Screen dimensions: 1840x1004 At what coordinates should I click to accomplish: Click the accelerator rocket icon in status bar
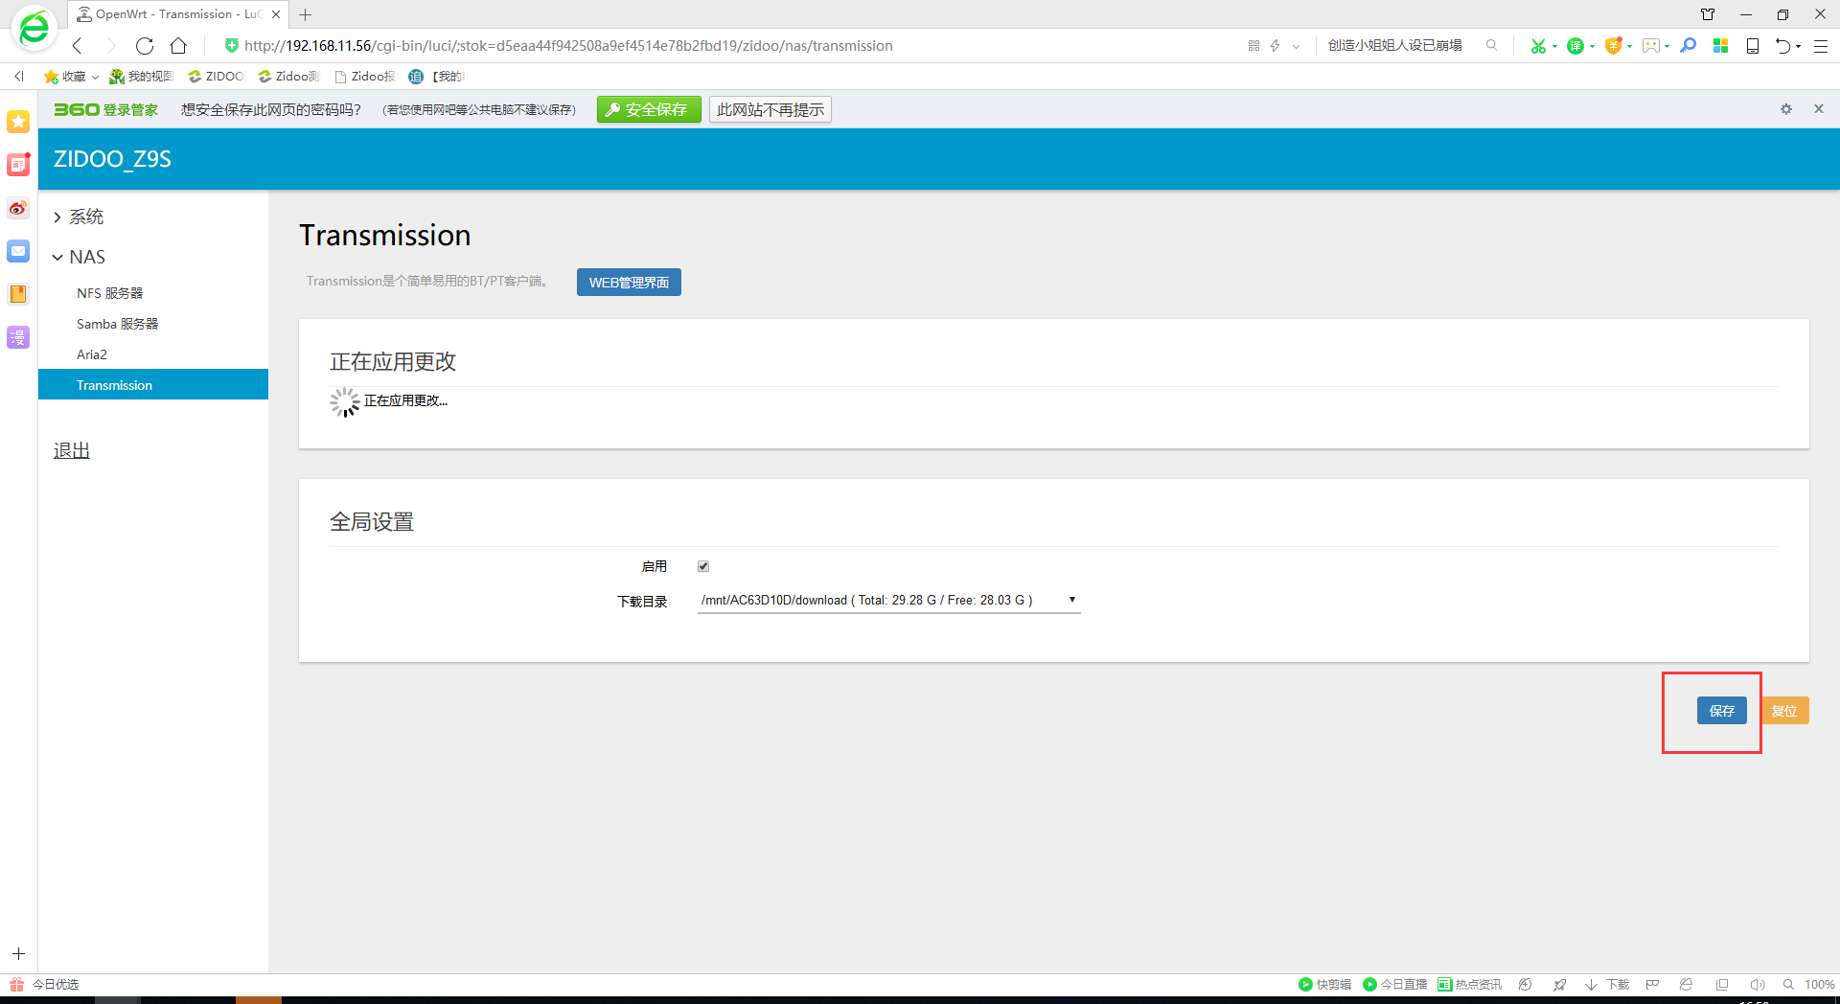pyautogui.click(x=1560, y=984)
